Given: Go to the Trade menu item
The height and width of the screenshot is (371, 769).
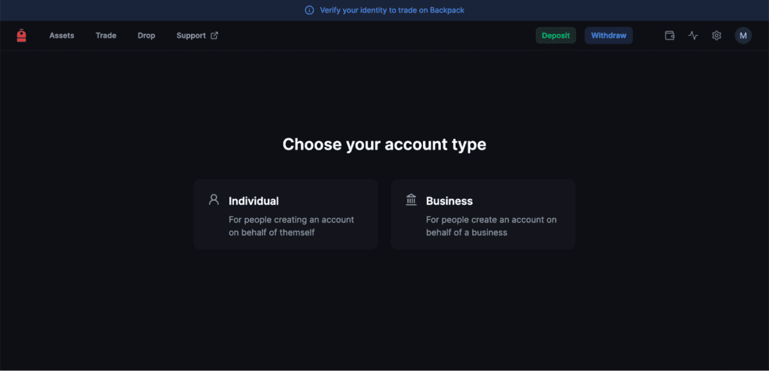Looking at the screenshot, I should (106, 36).
